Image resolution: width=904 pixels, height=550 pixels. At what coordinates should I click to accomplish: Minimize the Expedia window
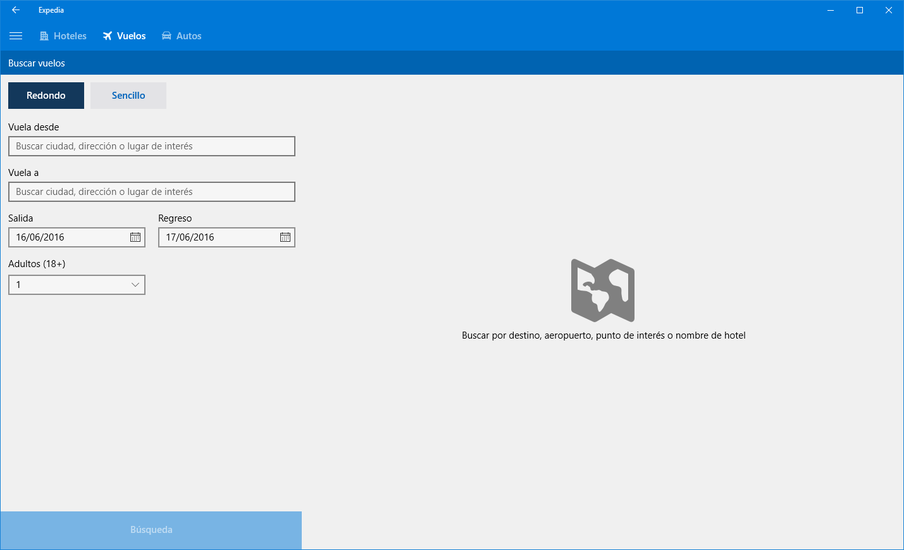point(831,10)
